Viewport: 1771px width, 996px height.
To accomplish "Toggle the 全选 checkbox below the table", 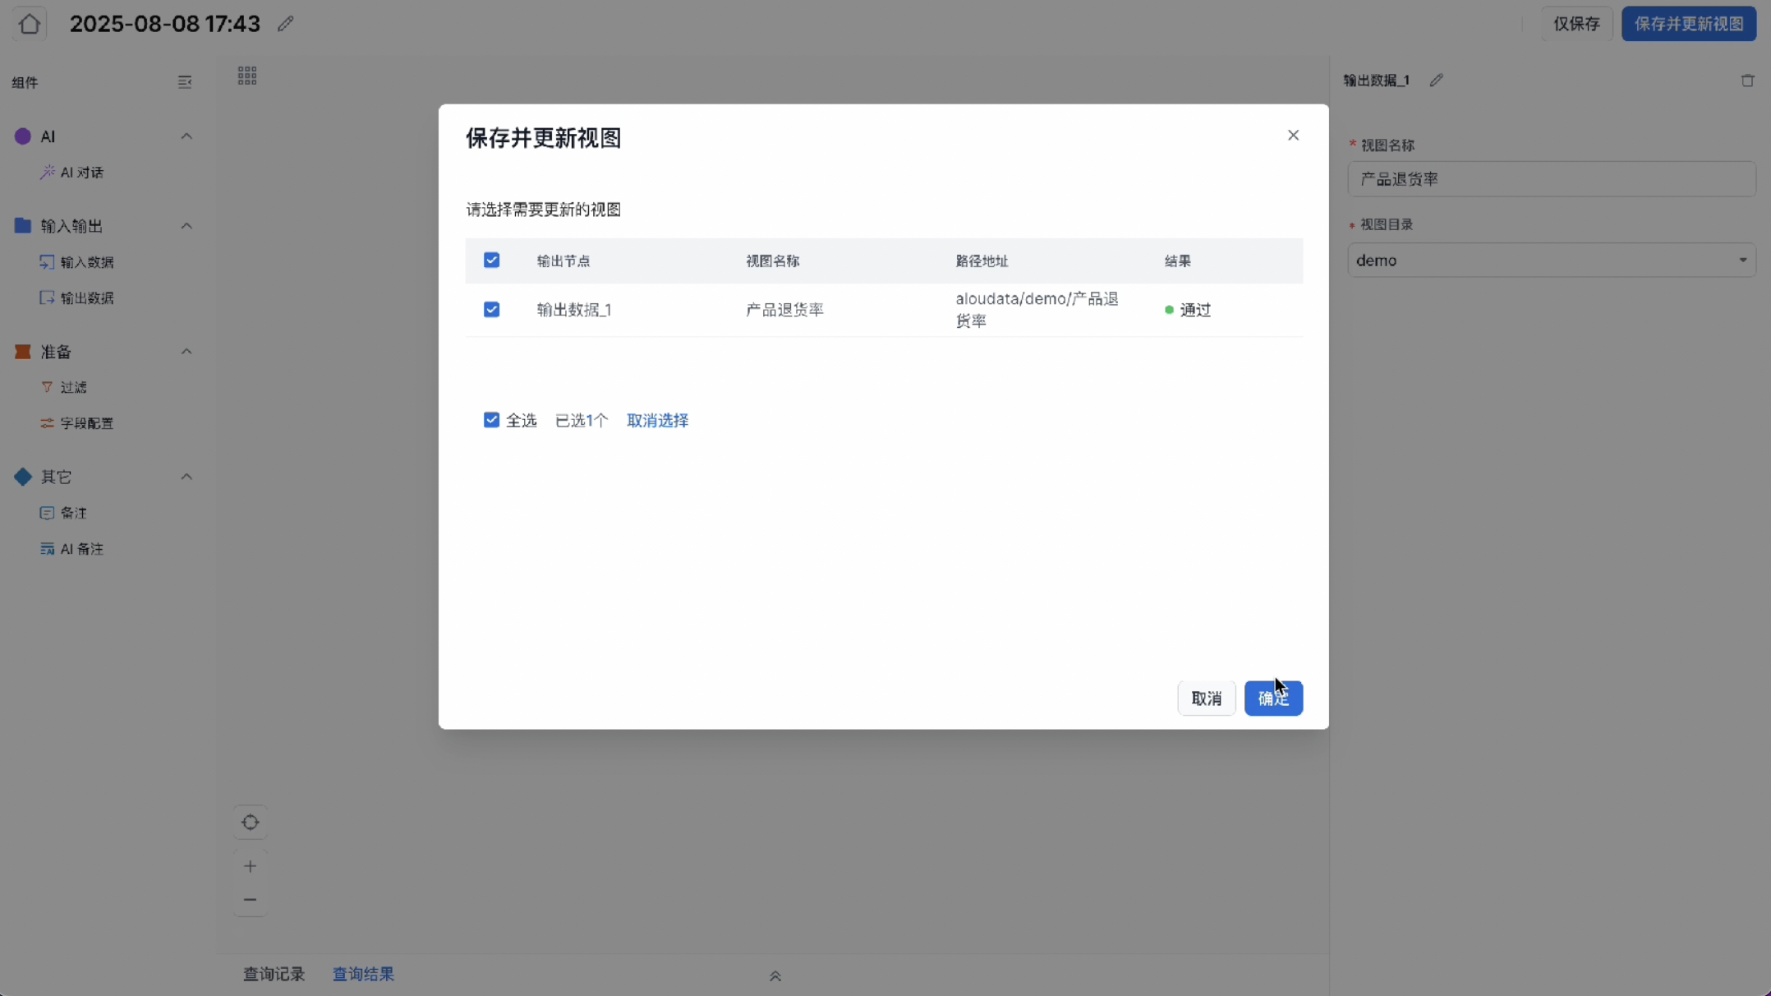I will click(491, 420).
